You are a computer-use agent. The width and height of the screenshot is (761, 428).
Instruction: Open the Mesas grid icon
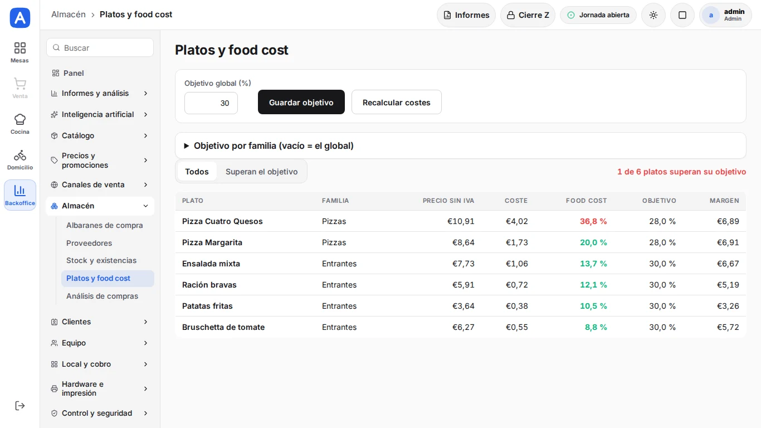[x=20, y=48]
